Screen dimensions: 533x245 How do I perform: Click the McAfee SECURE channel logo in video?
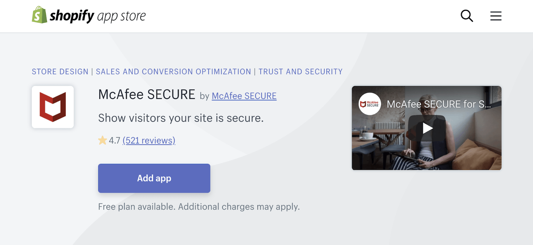pyautogui.click(x=370, y=104)
